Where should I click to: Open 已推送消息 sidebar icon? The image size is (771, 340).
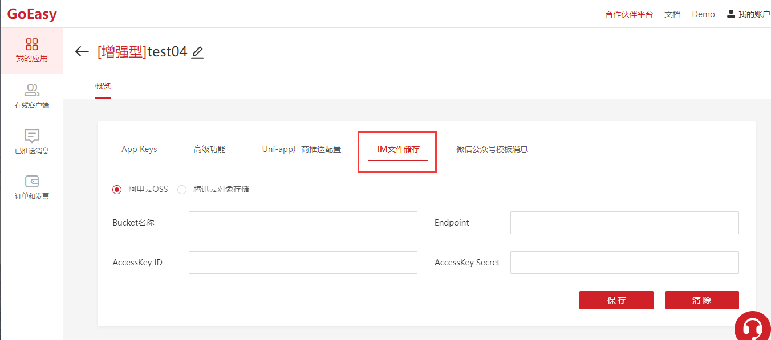click(x=32, y=136)
